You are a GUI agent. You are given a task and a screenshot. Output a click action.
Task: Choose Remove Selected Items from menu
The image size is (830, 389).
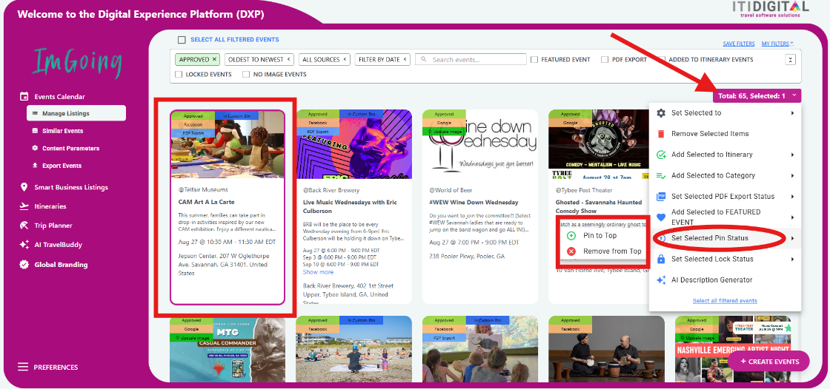pos(726,134)
